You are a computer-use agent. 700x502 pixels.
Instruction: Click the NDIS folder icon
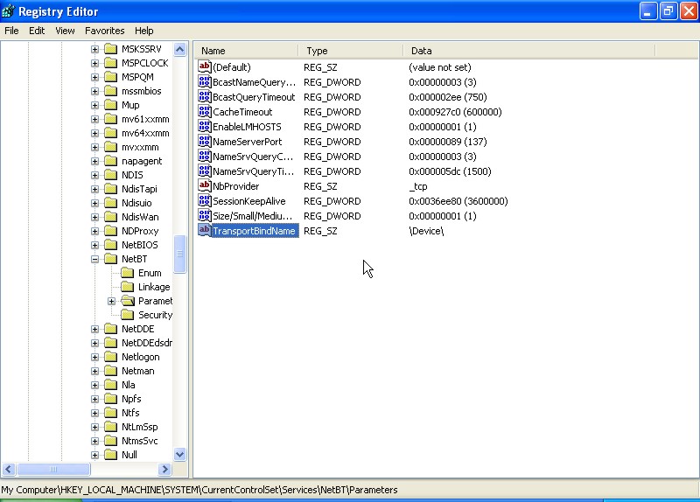111,175
